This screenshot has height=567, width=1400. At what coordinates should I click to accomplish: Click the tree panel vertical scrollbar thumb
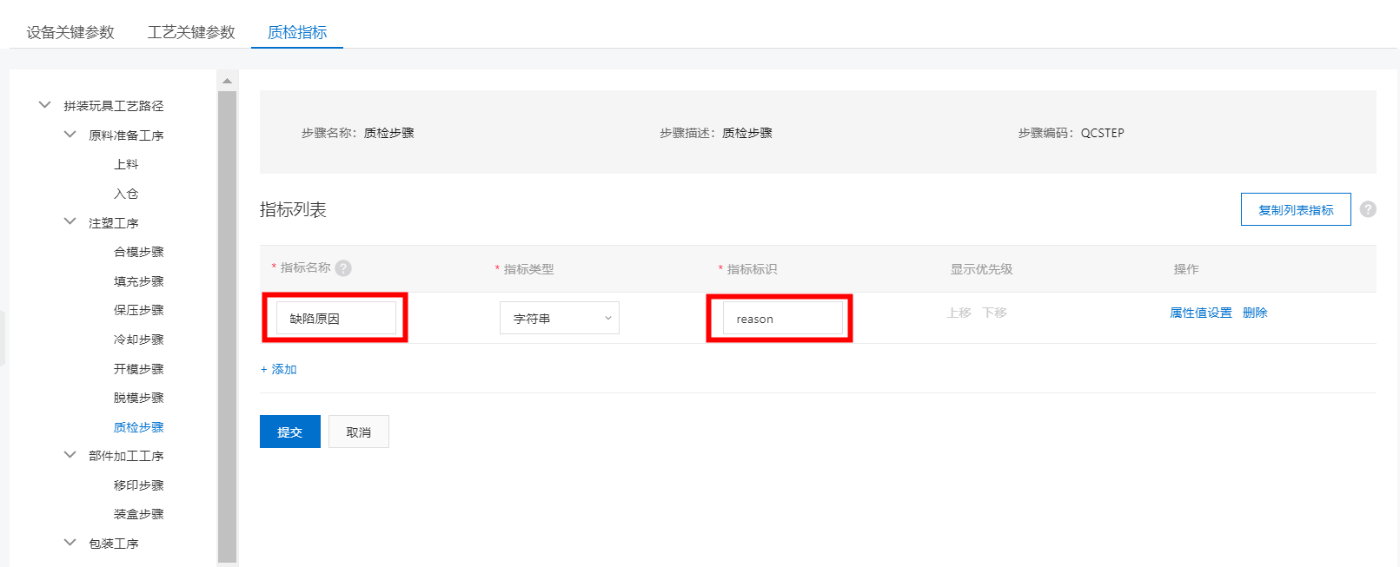pos(227,326)
